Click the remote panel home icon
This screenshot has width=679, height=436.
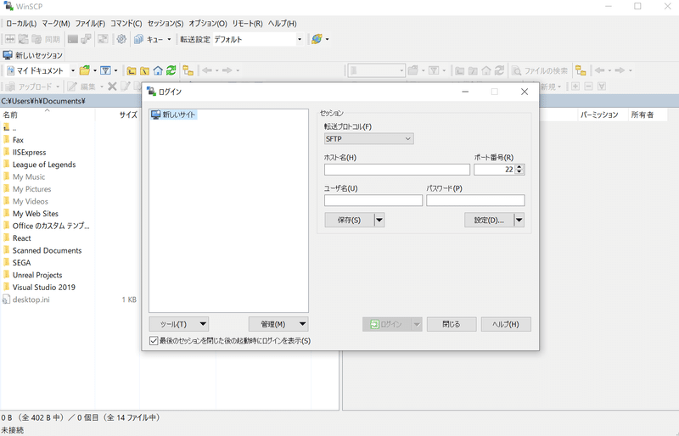coord(486,70)
